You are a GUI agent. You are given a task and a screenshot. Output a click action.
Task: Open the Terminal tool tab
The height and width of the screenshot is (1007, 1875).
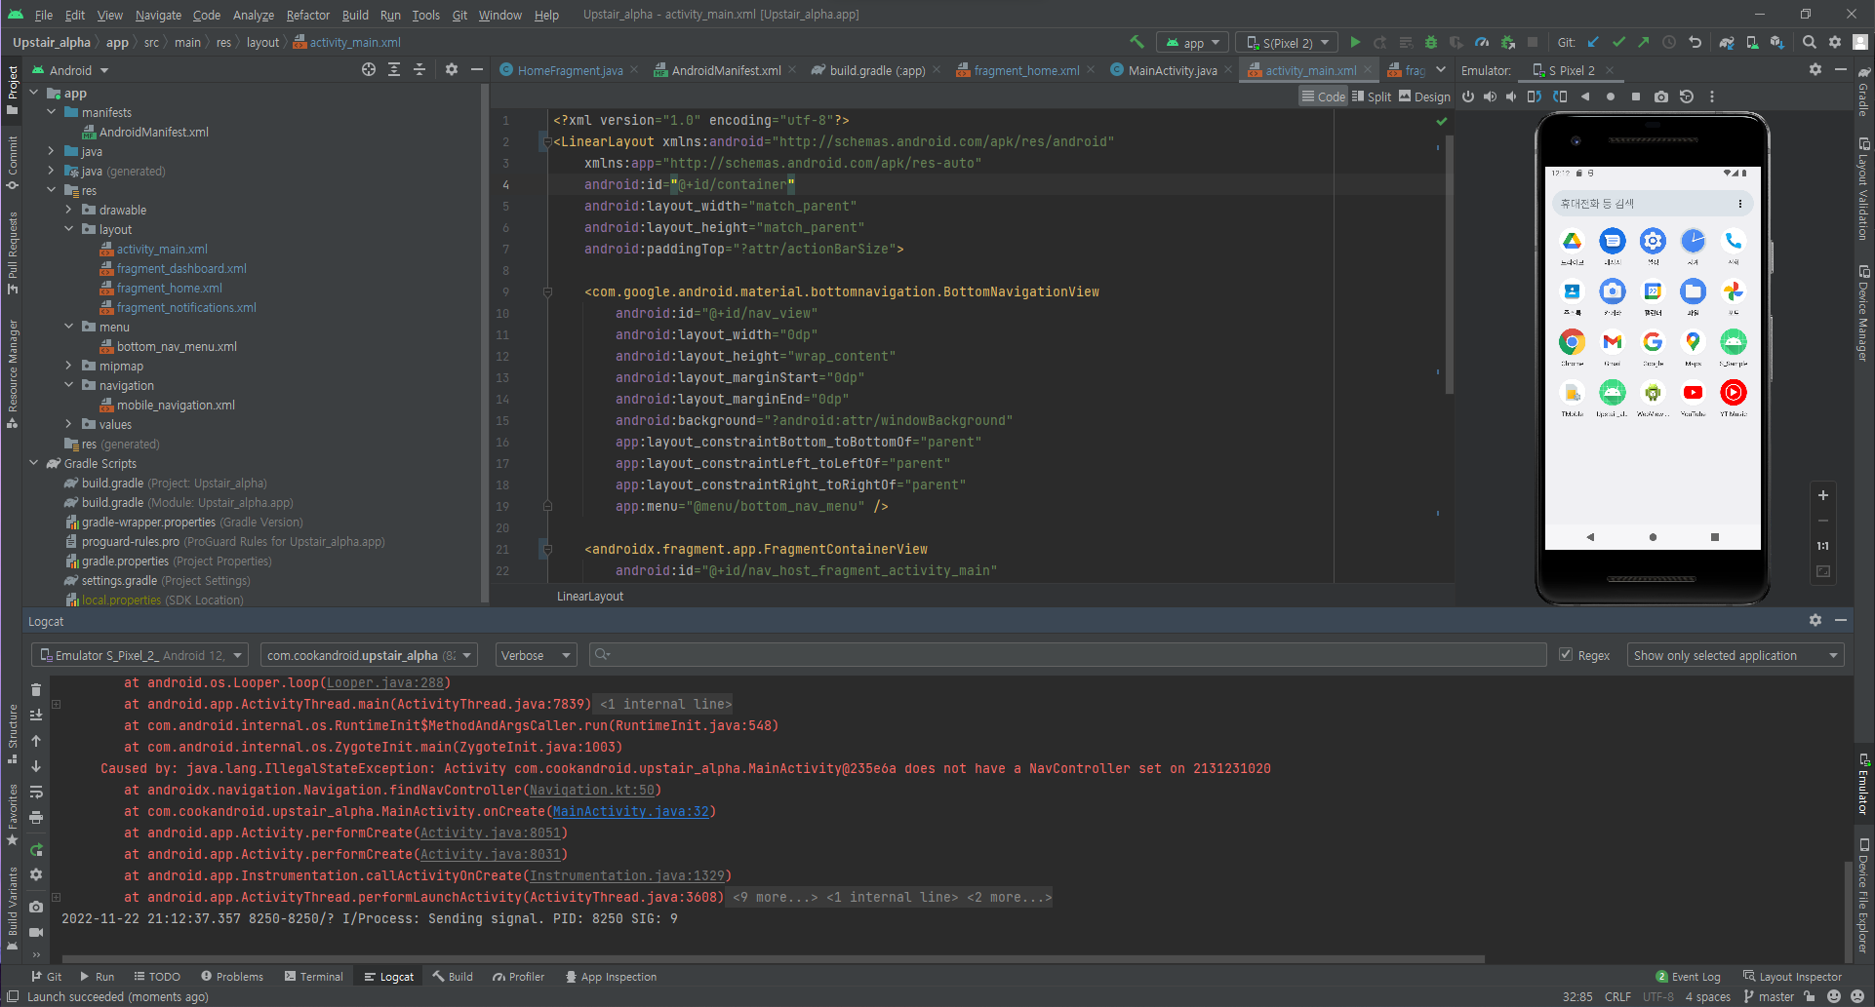pyautogui.click(x=313, y=976)
